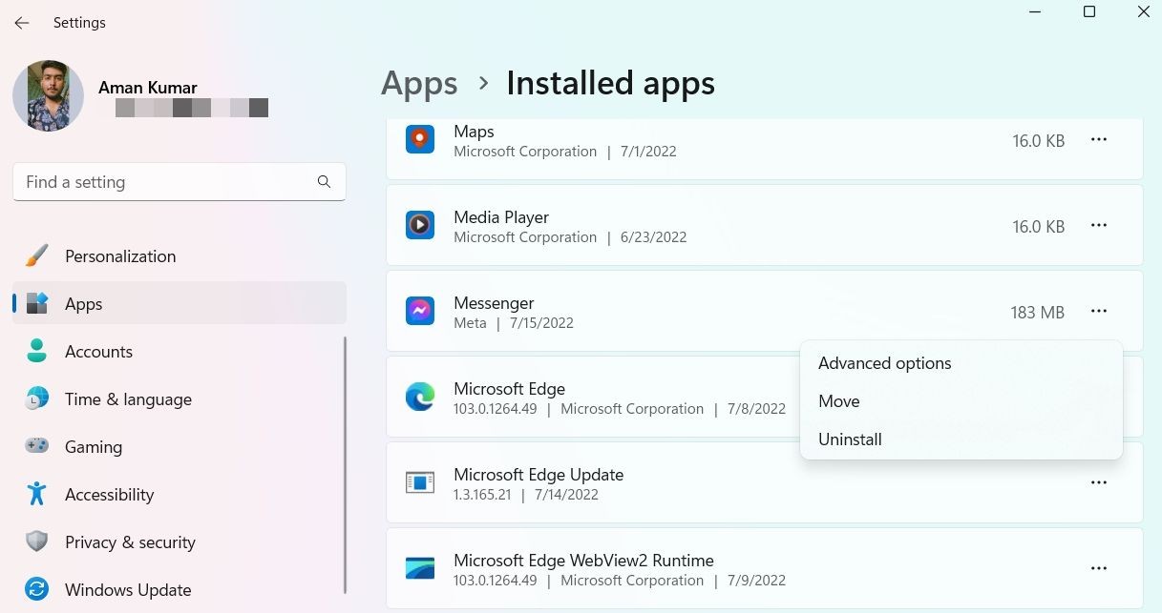The width and height of the screenshot is (1162, 613).
Task: Click the Installed apps heading
Action: coord(610,84)
